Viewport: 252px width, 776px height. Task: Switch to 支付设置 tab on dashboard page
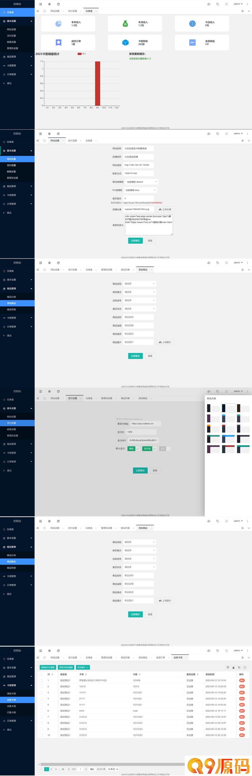click(72, 11)
